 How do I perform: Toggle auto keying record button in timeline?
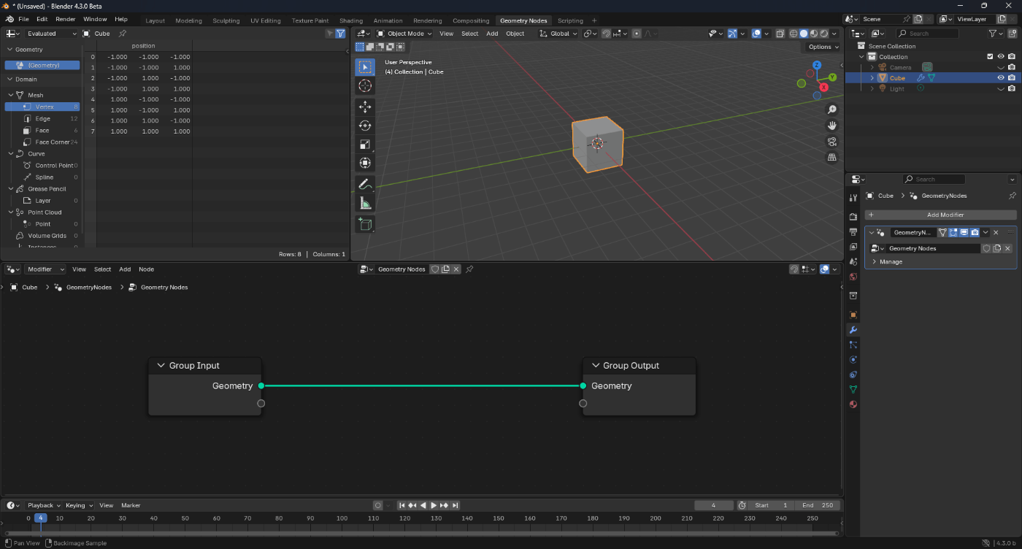click(377, 505)
